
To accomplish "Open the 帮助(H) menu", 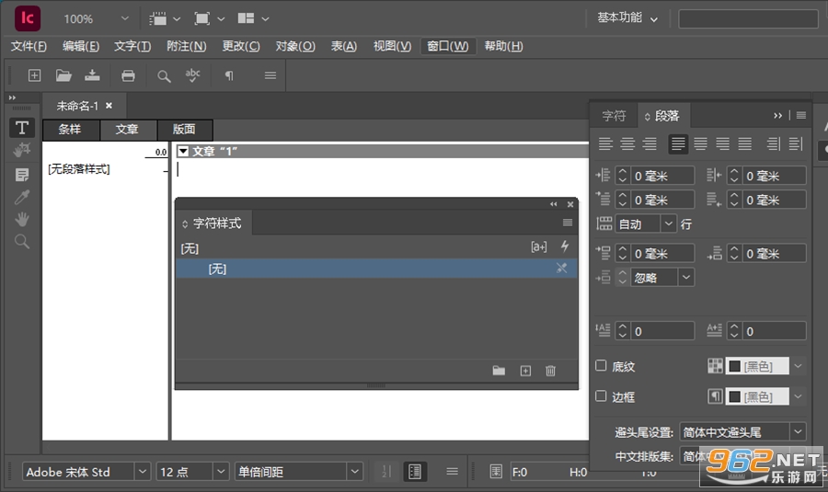I will [x=504, y=47].
